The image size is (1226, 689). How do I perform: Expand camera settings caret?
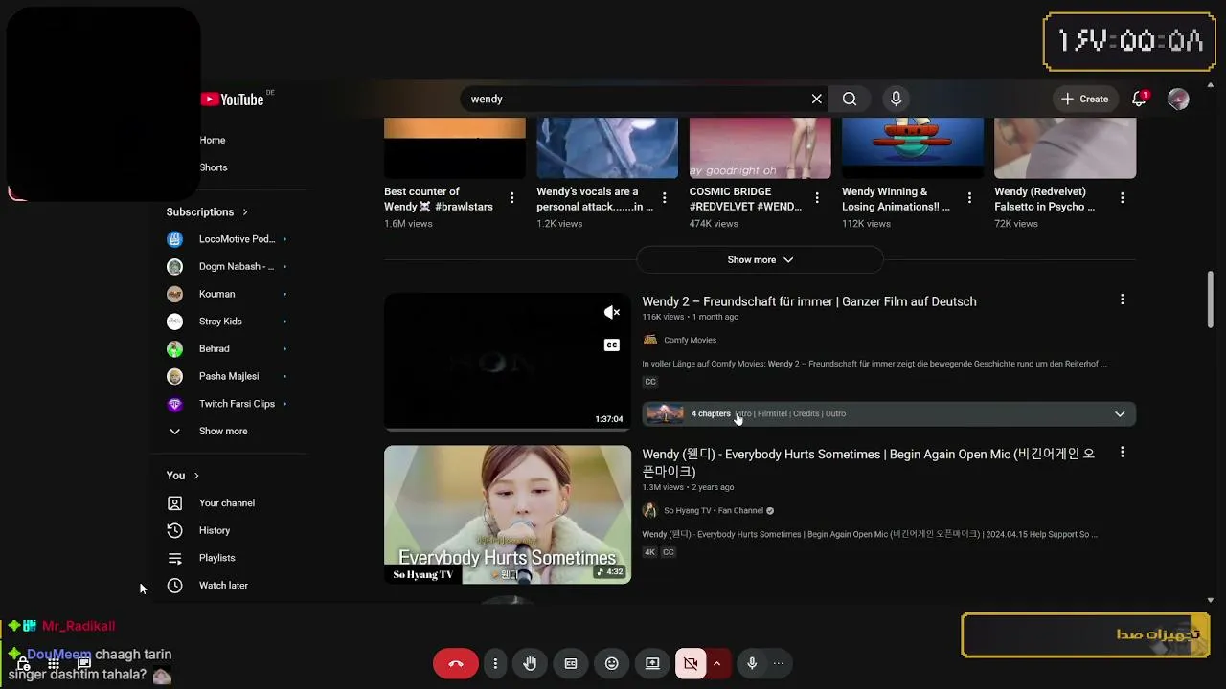pyautogui.click(x=716, y=663)
